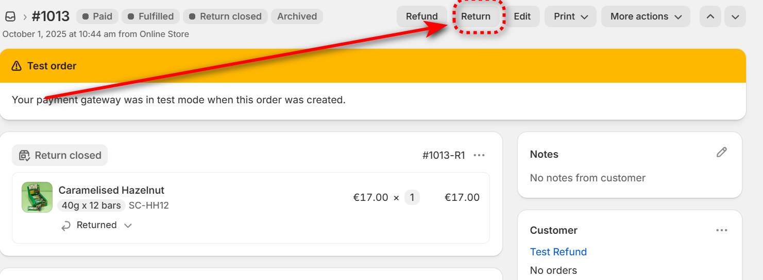
Task: Click the Test order warning triangle icon
Action: point(16,66)
